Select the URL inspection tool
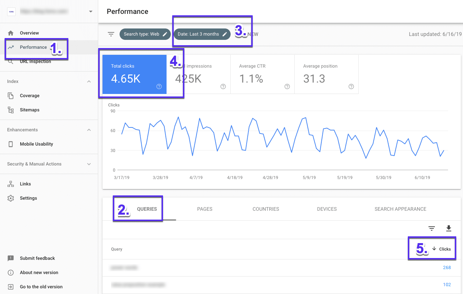Image resolution: width=463 pixels, height=294 pixels. click(36, 61)
